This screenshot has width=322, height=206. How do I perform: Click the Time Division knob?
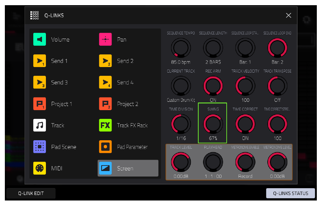click(181, 124)
